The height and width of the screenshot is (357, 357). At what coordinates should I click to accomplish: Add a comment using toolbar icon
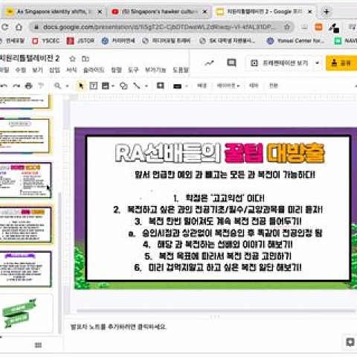click(161, 86)
